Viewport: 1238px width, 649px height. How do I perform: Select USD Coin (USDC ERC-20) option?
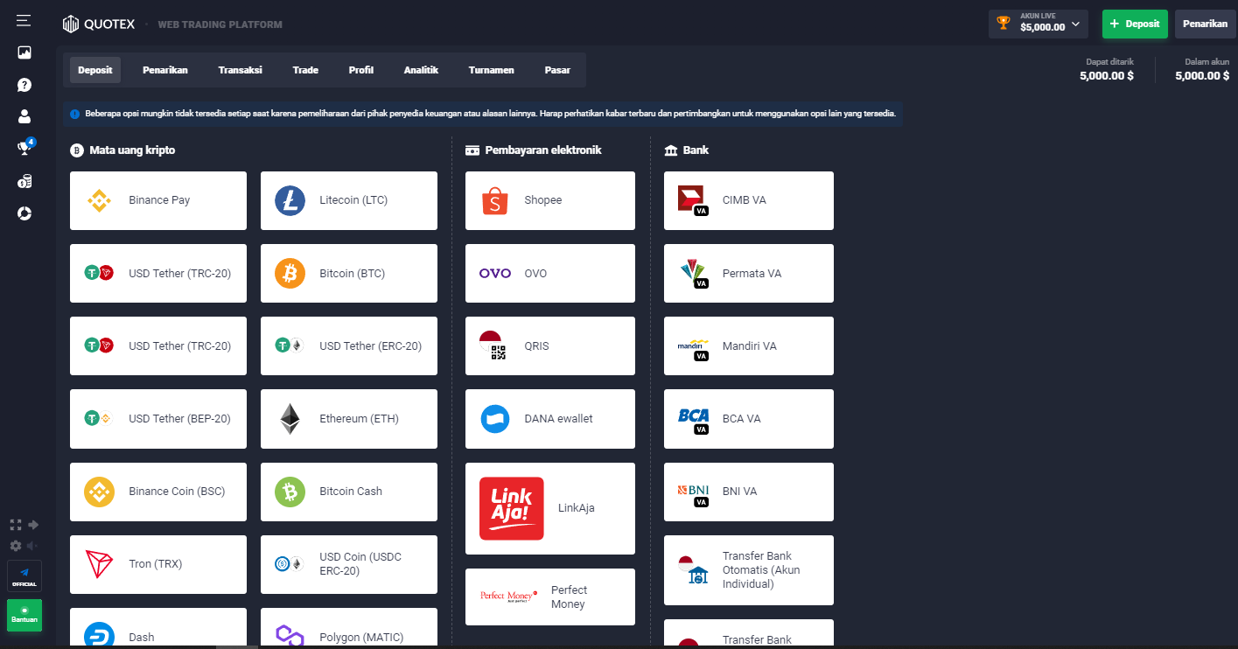(x=349, y=564)
